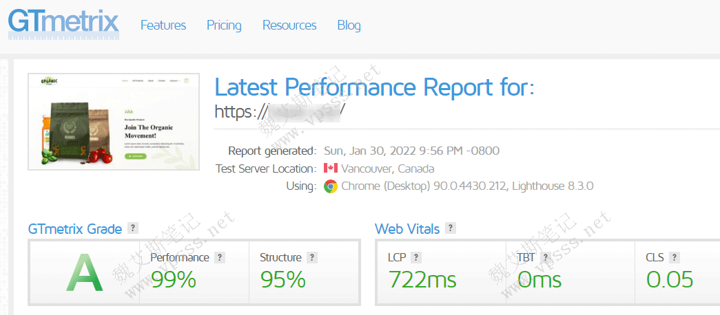Open the tested site screenshot thumbnail

[x=114, y=122]
